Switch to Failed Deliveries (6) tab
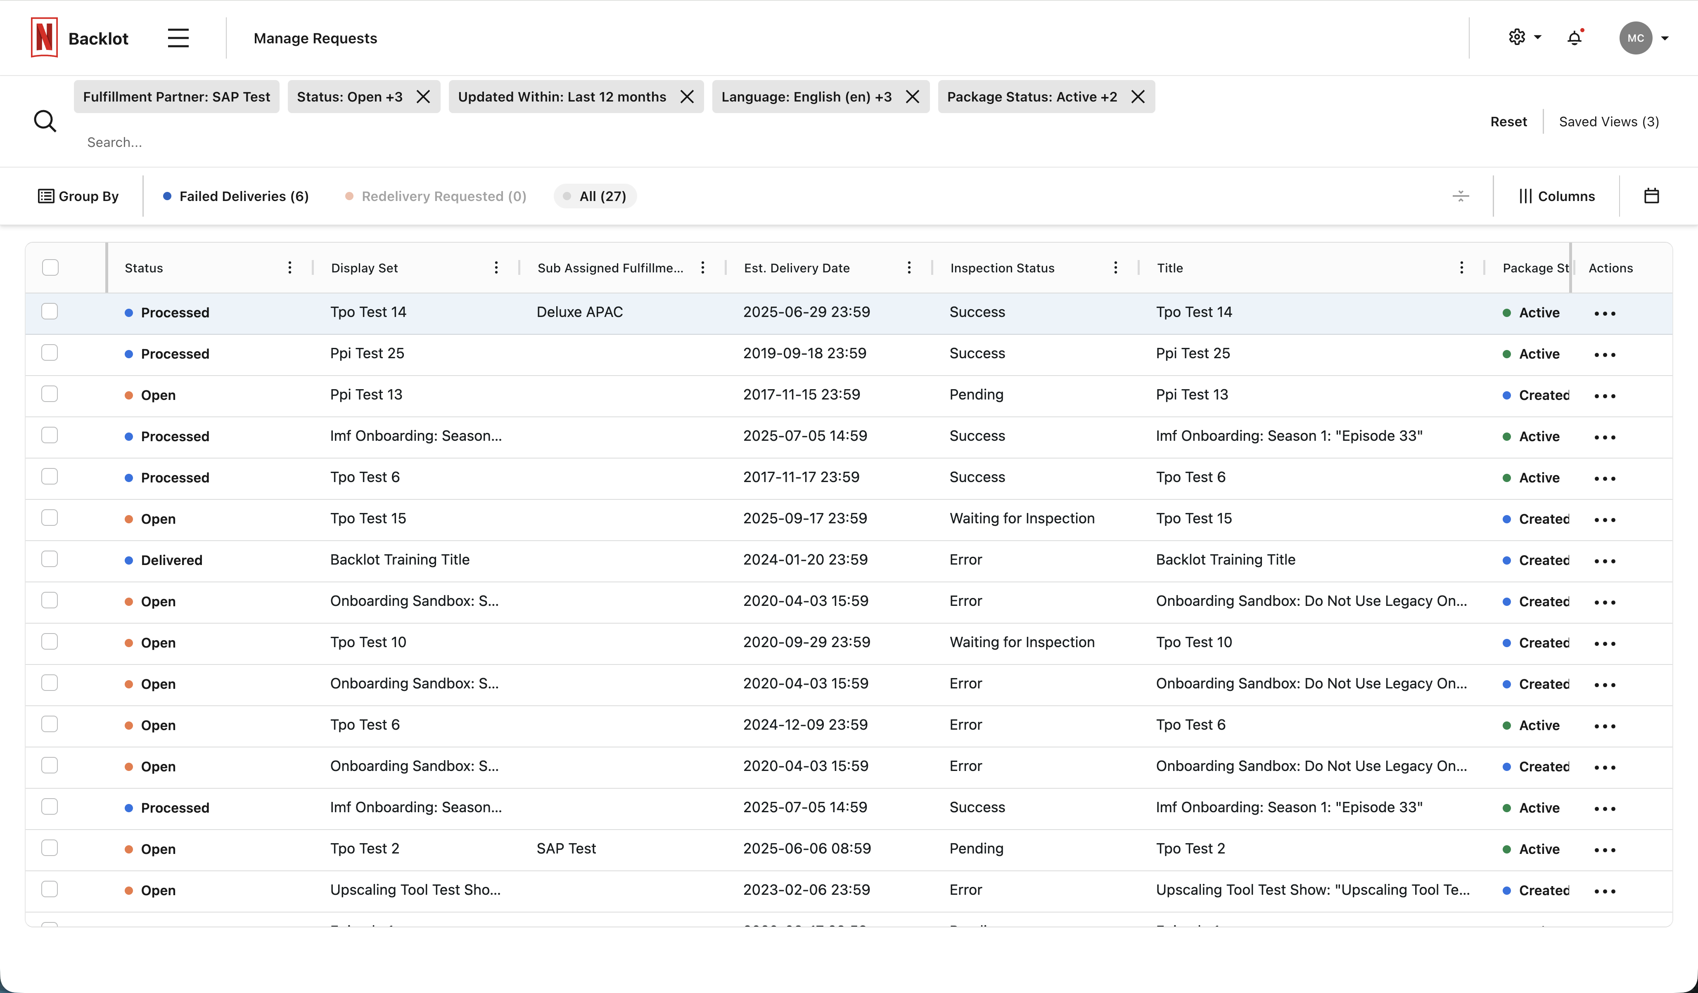 click(235, 195)
